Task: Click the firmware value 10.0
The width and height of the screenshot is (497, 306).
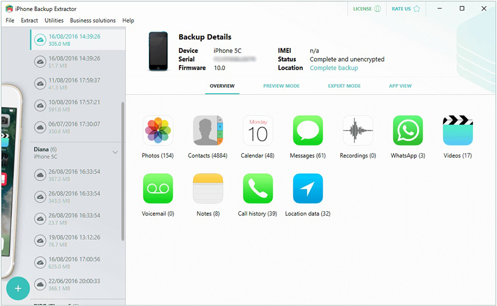Action: 219,68
